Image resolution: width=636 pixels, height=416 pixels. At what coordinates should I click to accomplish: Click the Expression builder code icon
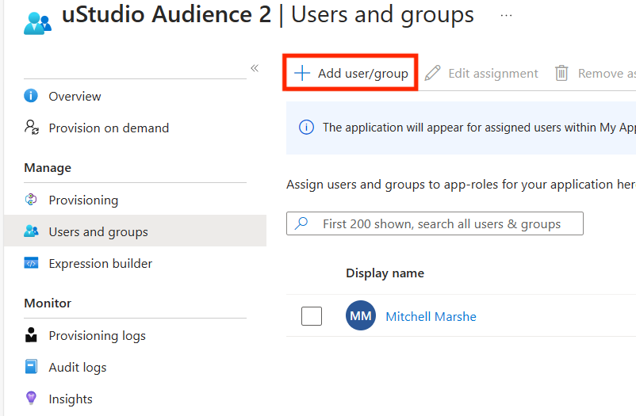(x=31, y=263)
